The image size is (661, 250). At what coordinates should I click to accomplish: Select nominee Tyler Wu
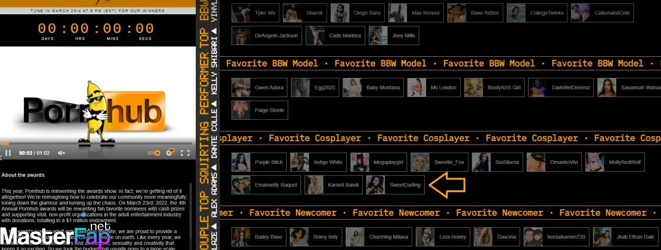coord(255,13)
